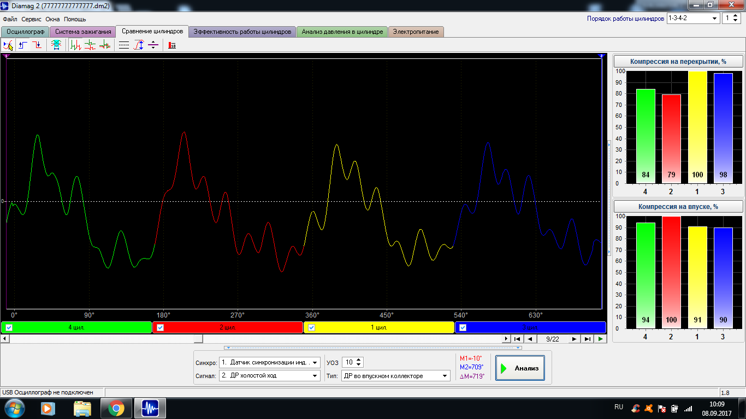Open Chrome from the taskbar
Image resolution: width=746 pixels, height=419 pixels.
(116, 408)
